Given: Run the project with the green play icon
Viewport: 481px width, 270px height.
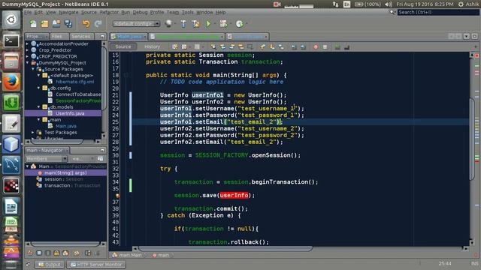Looking at the screenshot, I should 208,23.
